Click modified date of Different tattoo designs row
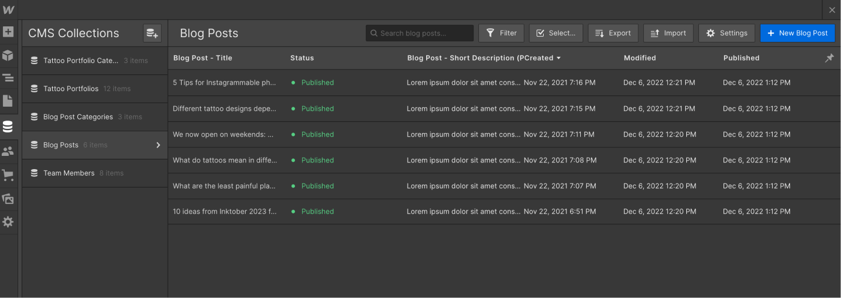Screen dimensions: 841x298 coord(659,109)
